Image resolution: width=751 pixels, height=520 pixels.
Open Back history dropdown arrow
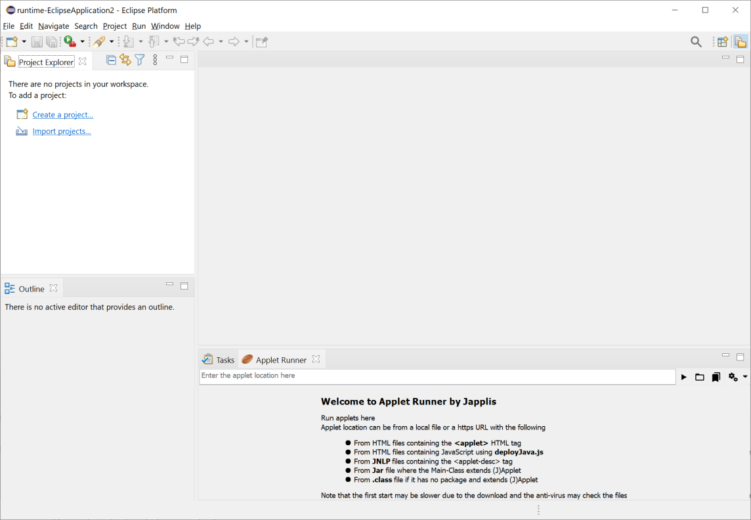pyautogui.click(x=221, y=41)
